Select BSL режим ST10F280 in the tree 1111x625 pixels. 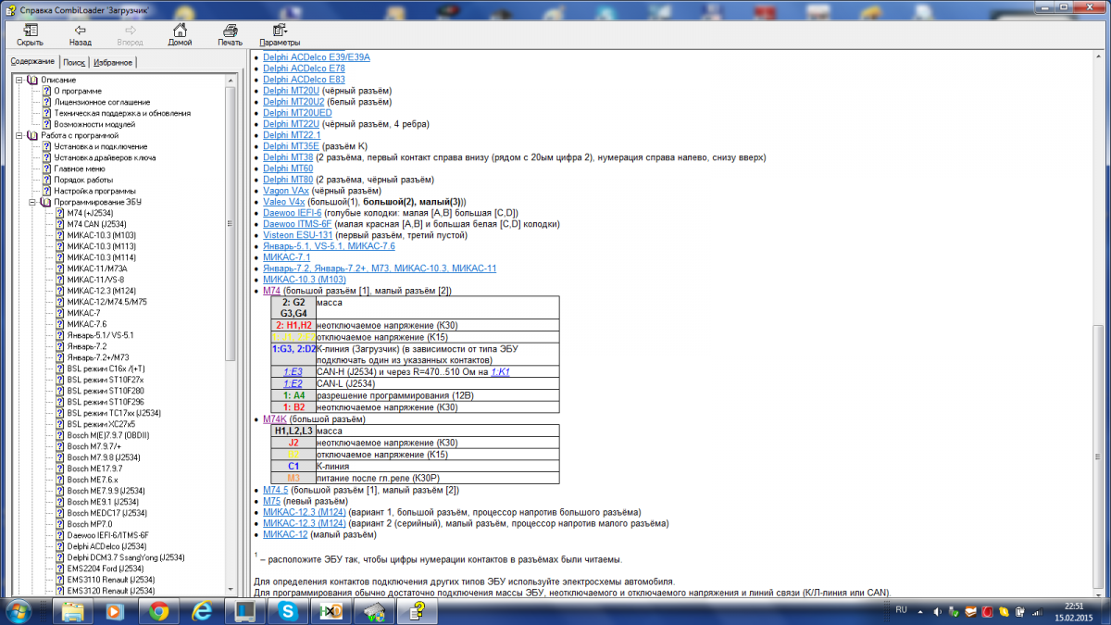pyautogui.click(x=105, y=391)
